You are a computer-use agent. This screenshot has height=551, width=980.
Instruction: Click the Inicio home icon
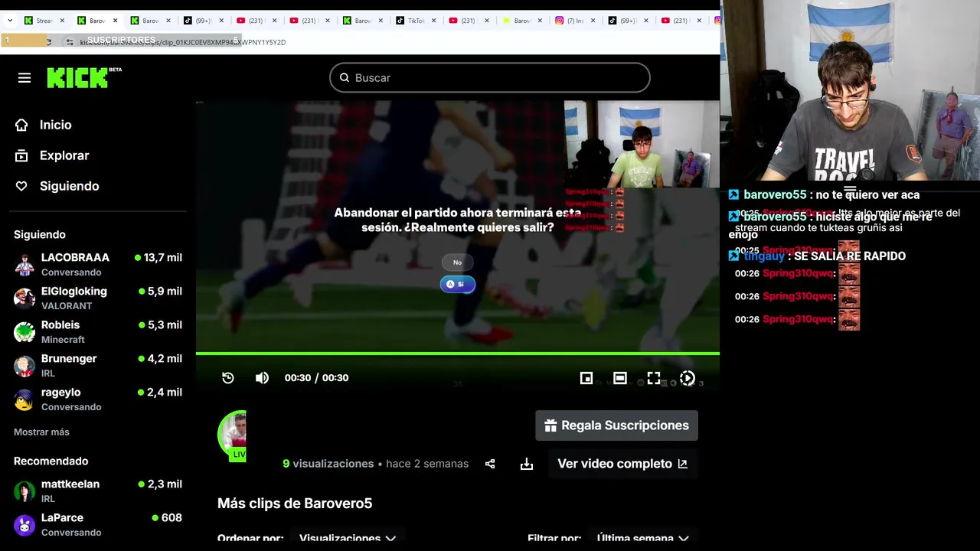pyautogui.click(x=21, y=125)
